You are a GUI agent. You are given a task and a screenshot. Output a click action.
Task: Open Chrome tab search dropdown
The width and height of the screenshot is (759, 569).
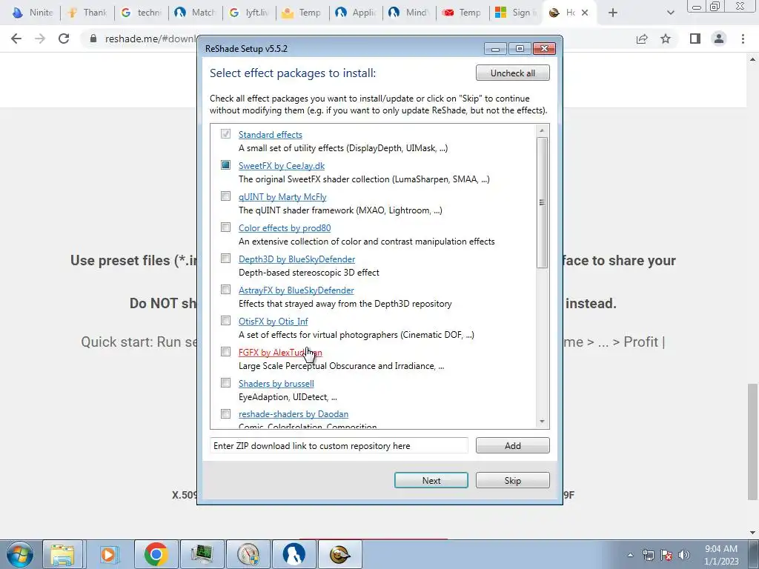point(670,13)
